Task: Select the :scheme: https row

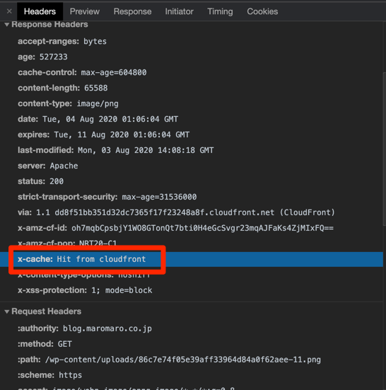Action: coord(192,375)
